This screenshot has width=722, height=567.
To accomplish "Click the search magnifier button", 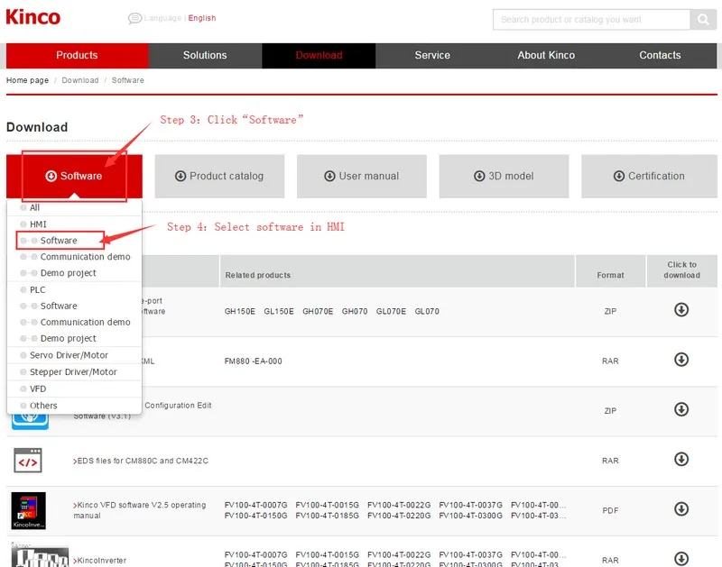I will coord(703,19).
